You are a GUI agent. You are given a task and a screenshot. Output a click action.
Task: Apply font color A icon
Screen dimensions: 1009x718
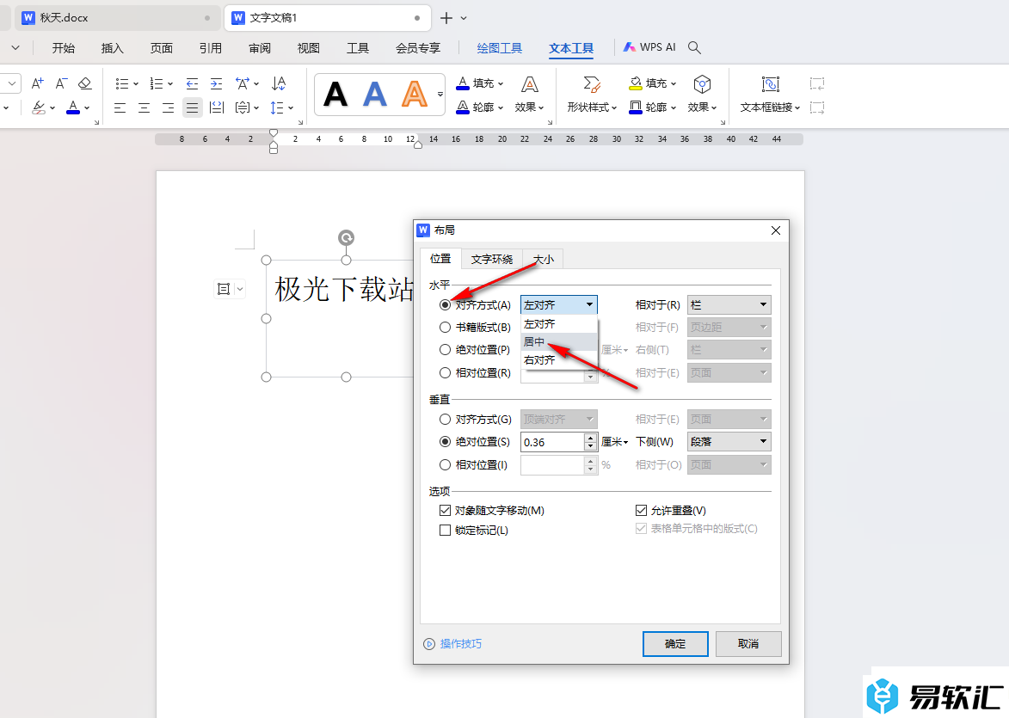73,107
